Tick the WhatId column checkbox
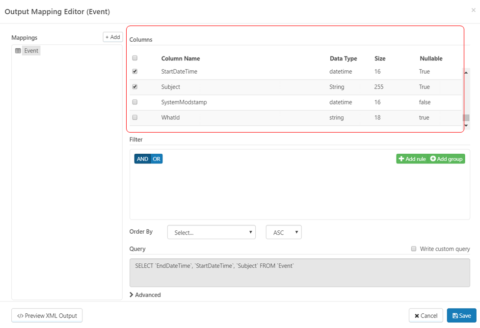Screen dimensions: 480x328 click(135, 117)
